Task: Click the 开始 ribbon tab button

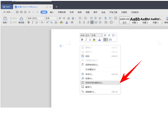Action: click(x=44, y=12)
